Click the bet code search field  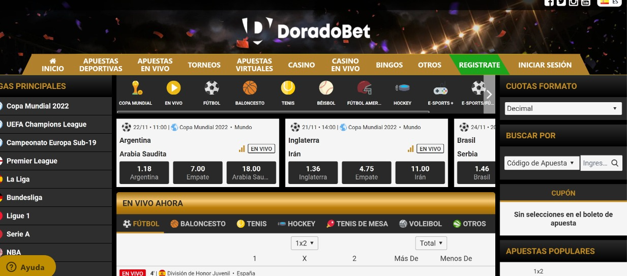pyautogui.click(x=595, y=163)
